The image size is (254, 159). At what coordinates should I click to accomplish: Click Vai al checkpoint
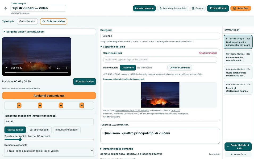tap(39, 130)
